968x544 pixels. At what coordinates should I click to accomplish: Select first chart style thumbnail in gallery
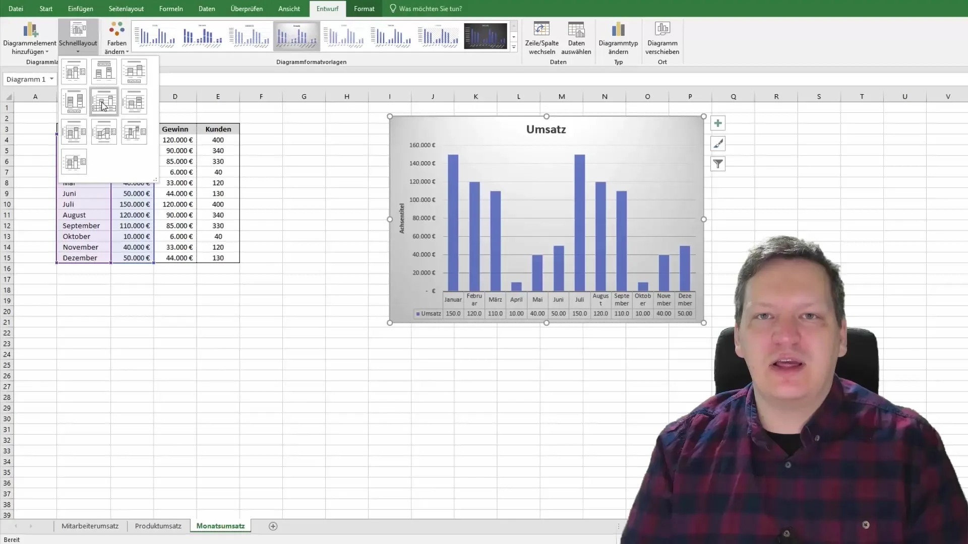tap(155, 36)
